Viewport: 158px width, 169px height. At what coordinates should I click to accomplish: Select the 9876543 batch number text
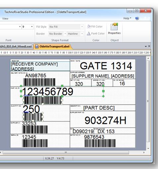(x=94, y=137)
